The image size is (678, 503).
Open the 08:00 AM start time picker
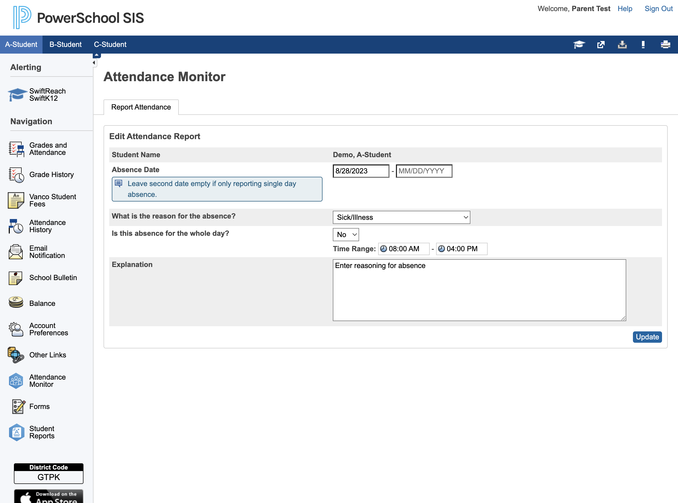pos(404,249)
